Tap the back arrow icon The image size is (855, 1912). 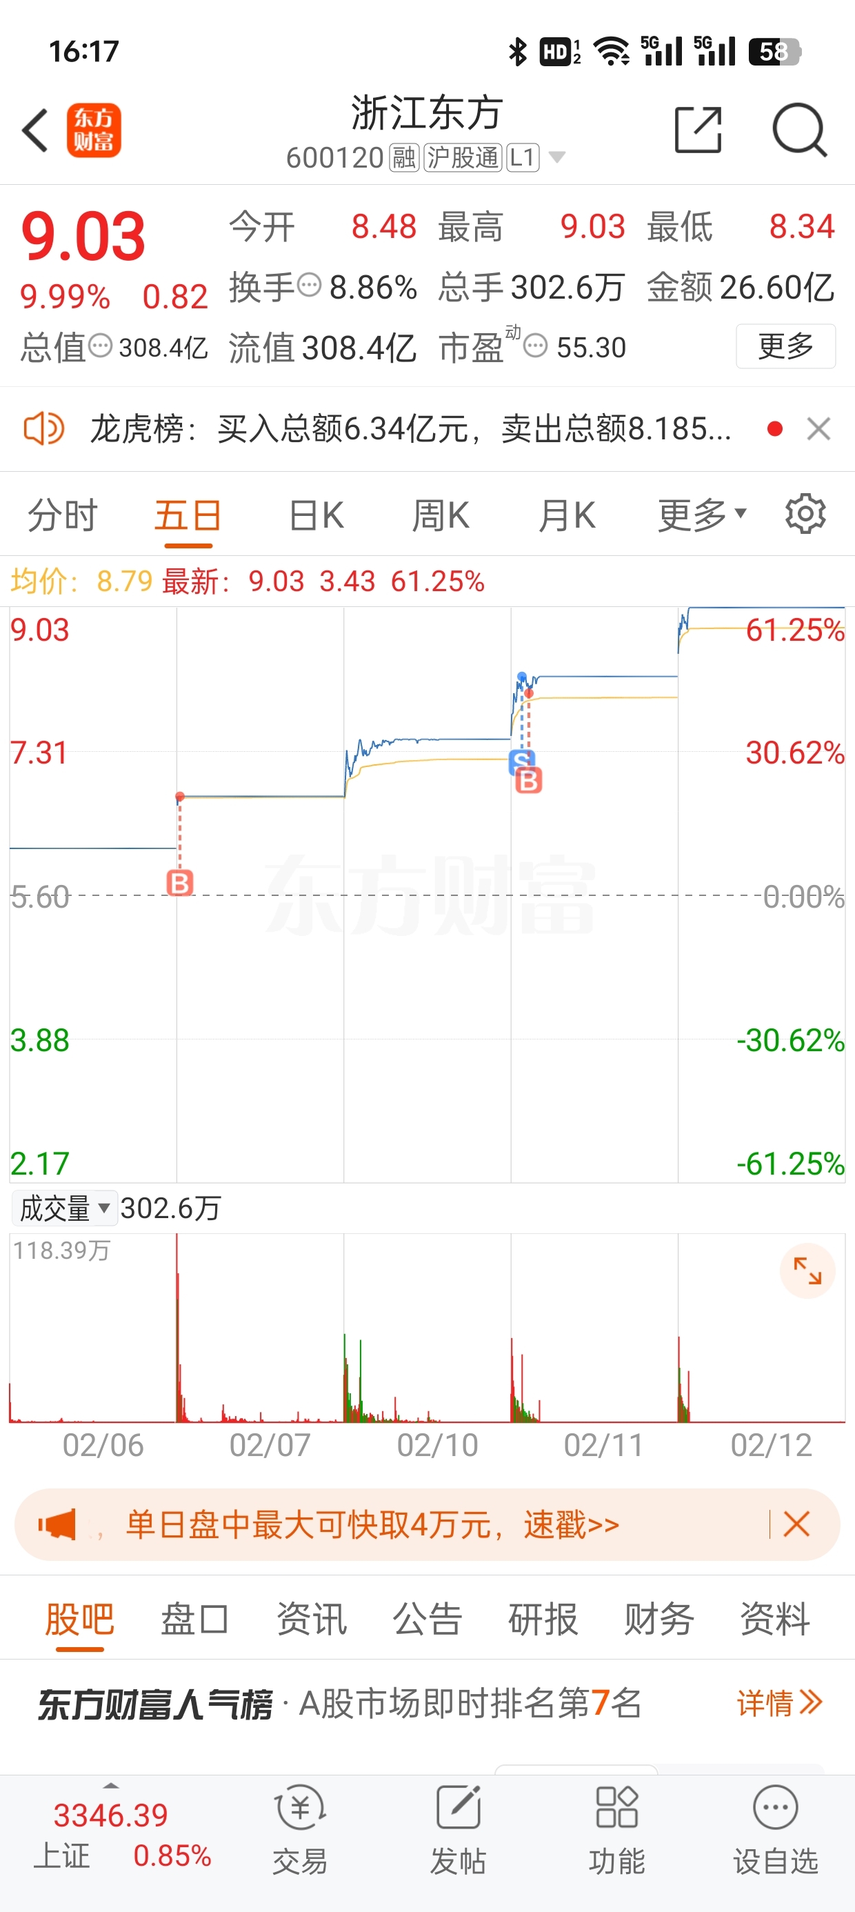(x=36, y=130)
